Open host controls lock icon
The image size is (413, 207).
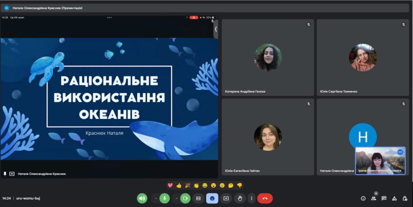405,198
